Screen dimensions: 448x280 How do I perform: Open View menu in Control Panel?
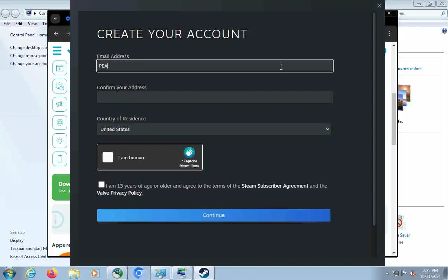(x=32, y=24)
